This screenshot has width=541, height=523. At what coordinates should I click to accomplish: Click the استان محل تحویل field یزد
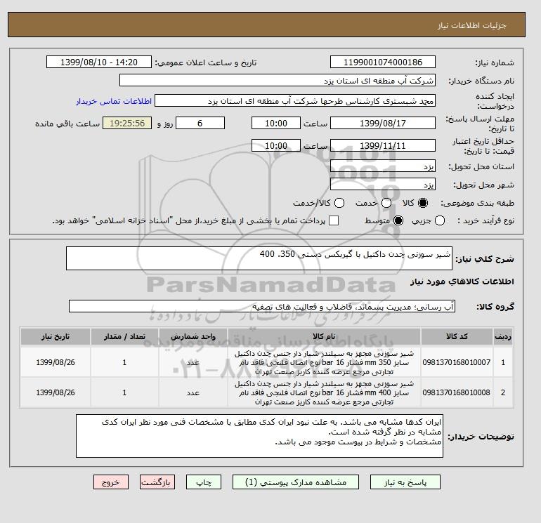point(383,166)
